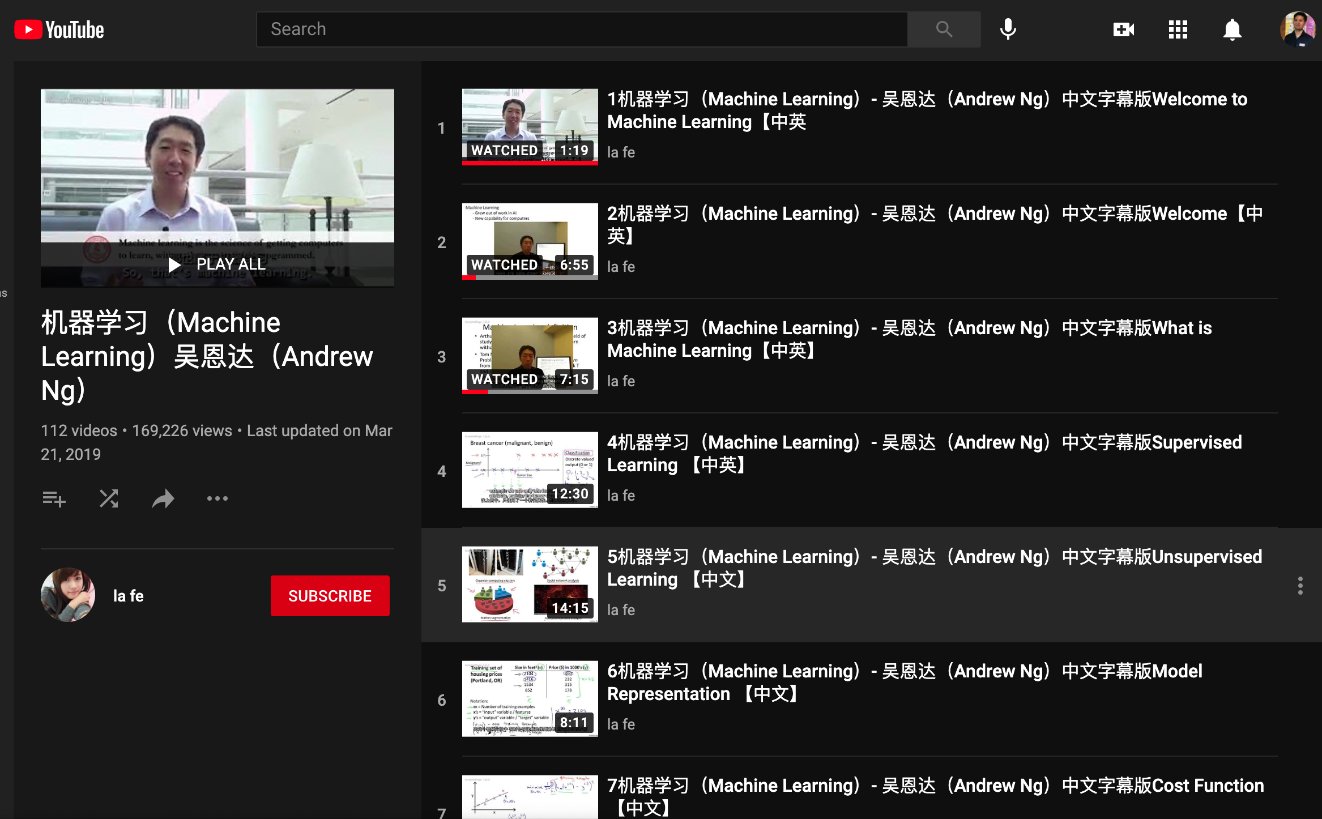Screen dimensions: 1322x819
Task: Click the save playlist icon
Action: pyautogui.click(x=54, y=499)
